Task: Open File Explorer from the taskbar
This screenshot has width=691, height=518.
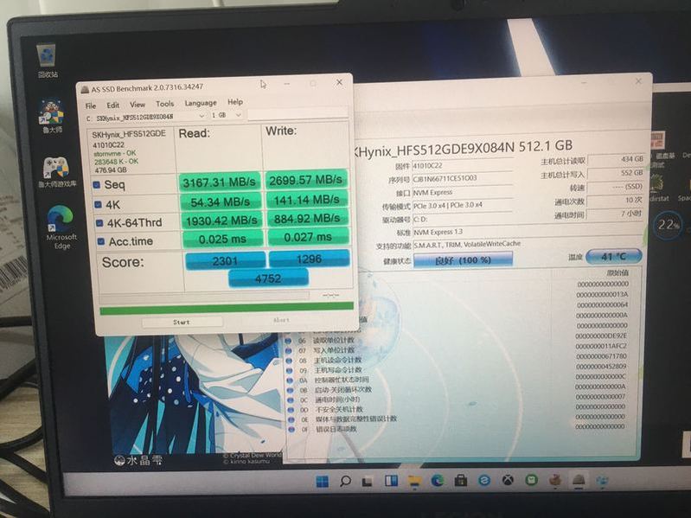Action: click(413, 480)
